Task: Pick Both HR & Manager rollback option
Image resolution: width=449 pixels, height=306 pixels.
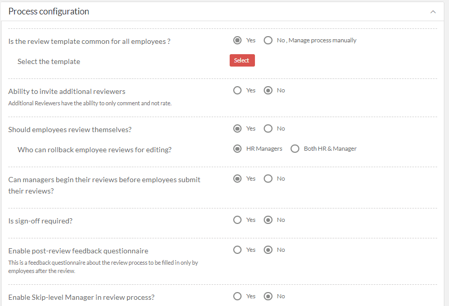Action: coord(295,149)
